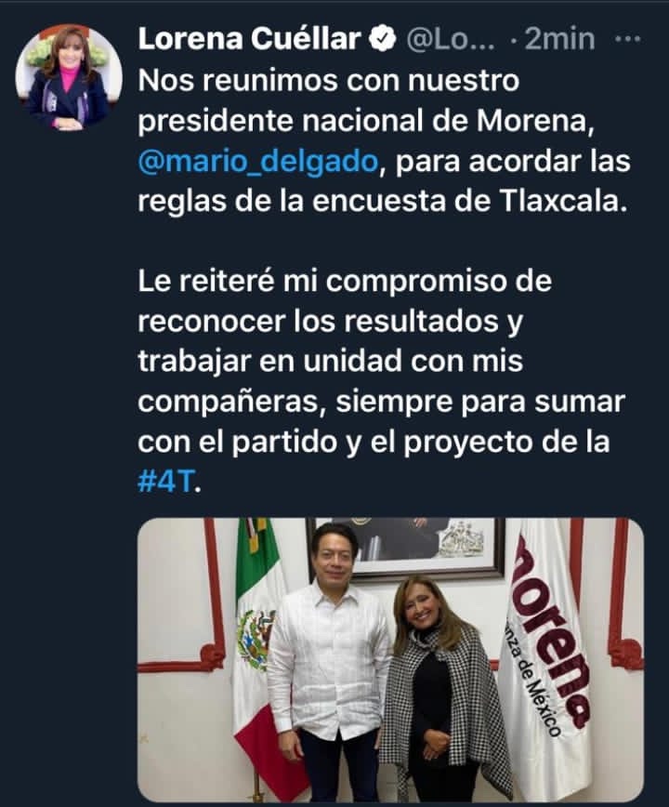Screen dimensions: 669x807
Task: Click the first paragraph beginning 'Nos reunimos'
Action: 384,140
